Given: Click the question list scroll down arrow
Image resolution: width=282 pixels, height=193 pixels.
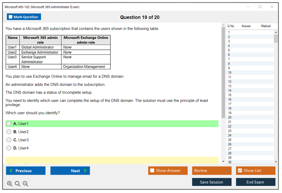Looking at the screenshot, I should 276,162.
